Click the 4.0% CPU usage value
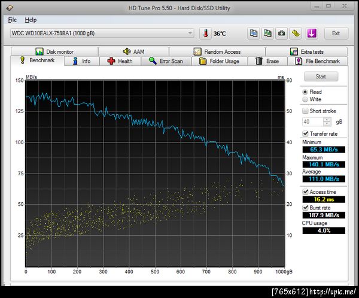The width and height of the screenshot is (359, 298). 324,230
